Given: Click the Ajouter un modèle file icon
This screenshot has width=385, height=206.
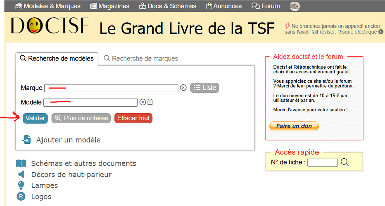Looking at the screenshot, I should click(x=26, y=140).
